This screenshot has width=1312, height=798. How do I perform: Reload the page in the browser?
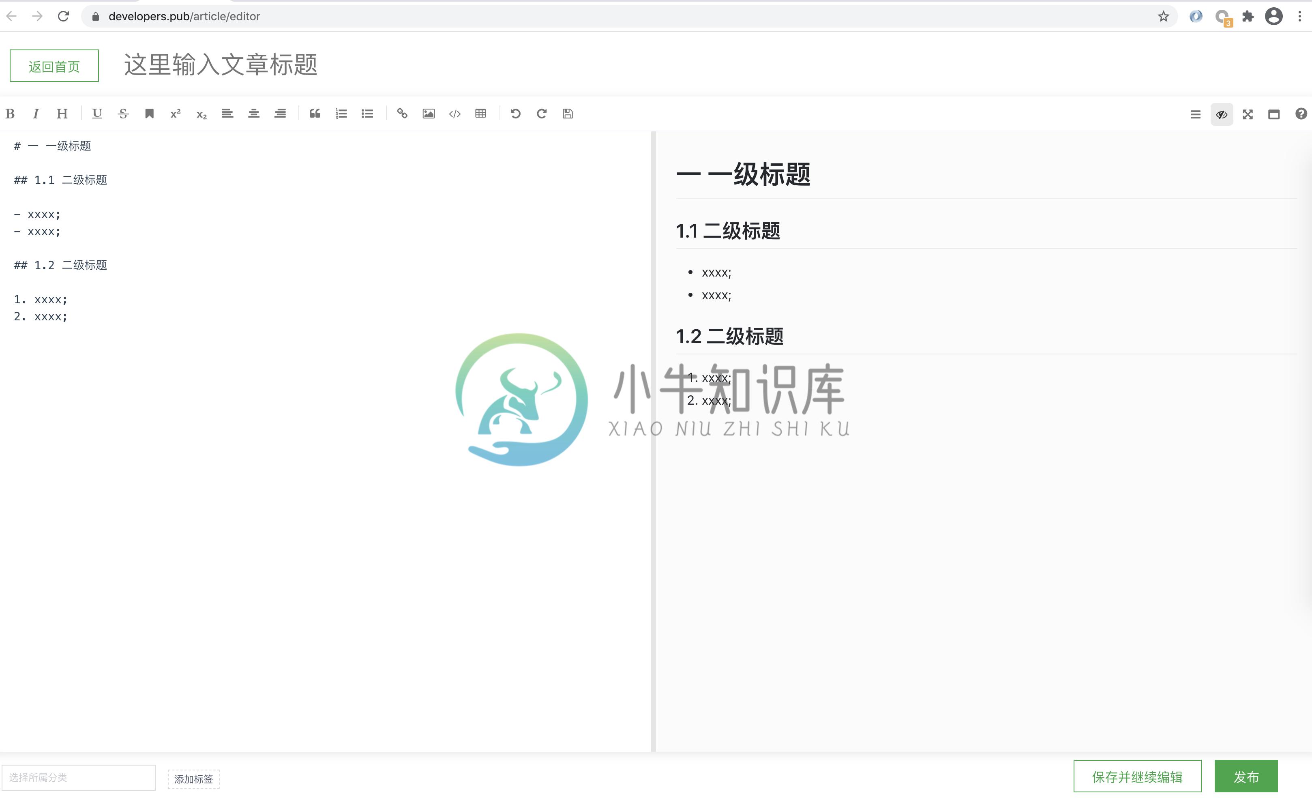point(63,16)
